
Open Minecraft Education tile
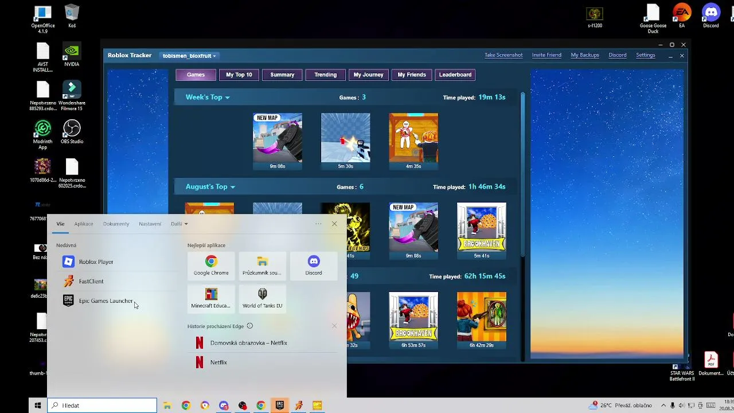click(211, 298)
